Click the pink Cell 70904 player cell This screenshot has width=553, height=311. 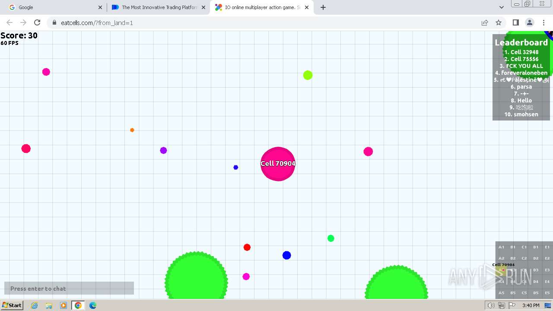point(278,164)
